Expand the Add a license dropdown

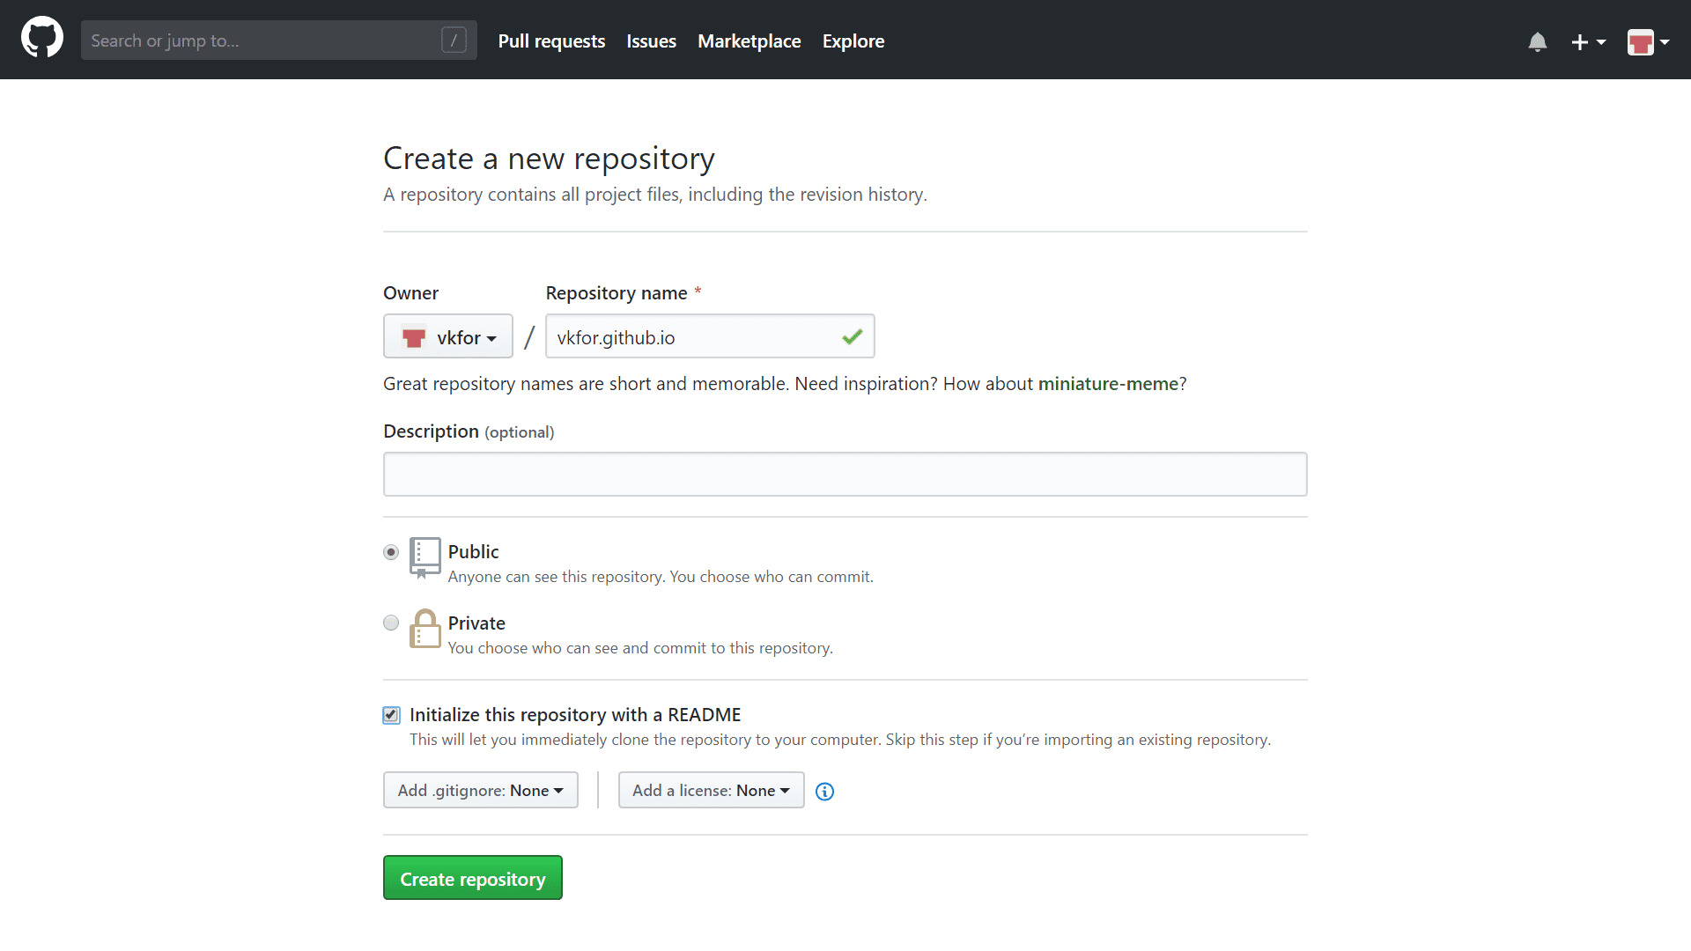[711, 790]
